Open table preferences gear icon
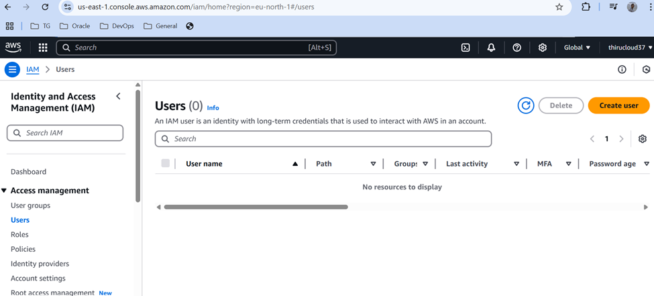 click(643, 139)
